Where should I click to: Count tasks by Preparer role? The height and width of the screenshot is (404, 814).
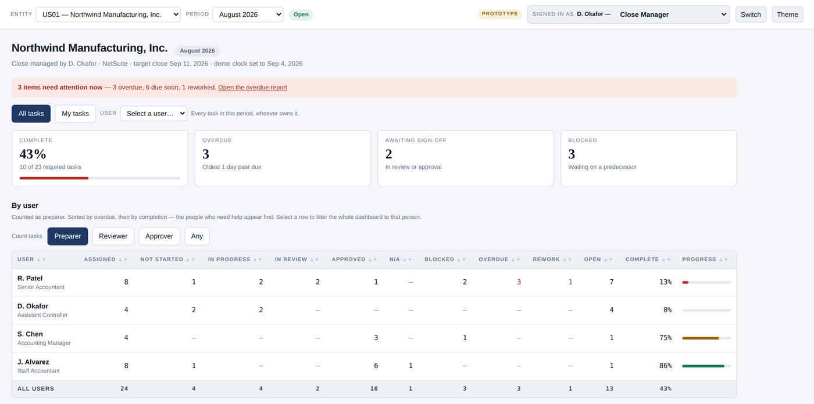tap(68, 236)
